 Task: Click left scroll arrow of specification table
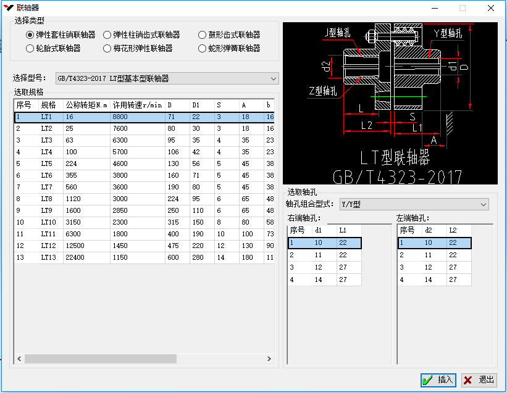19,359
